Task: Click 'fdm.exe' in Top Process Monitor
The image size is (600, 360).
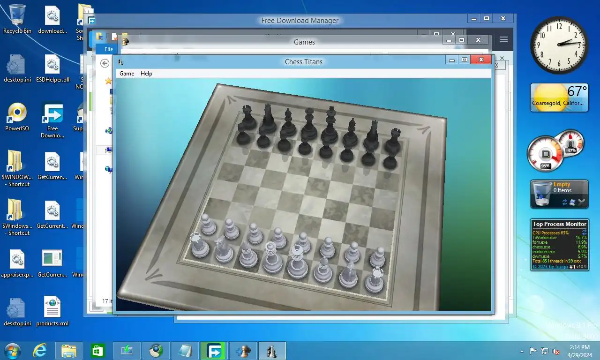Action: point(540,242)
